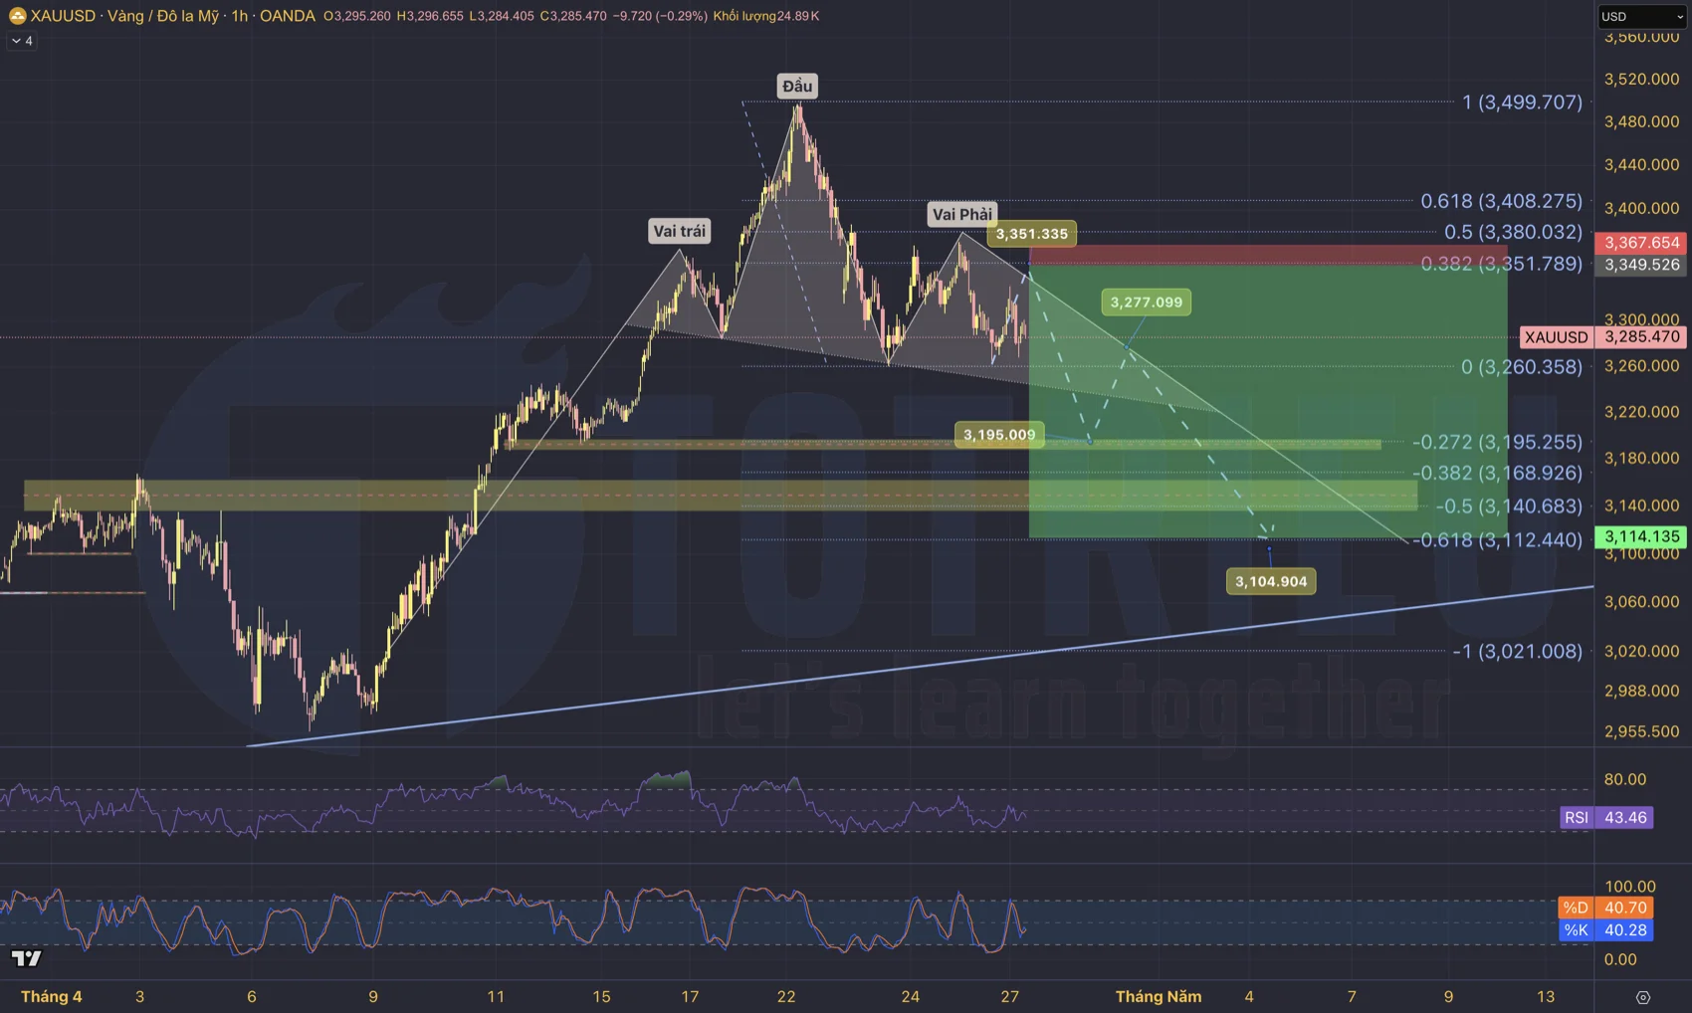The width and height of the screenshot is (1692, 1013).
Task: Click the RSI 43.46 value label
Action: pyautogui.click(x=1606, y=818)
